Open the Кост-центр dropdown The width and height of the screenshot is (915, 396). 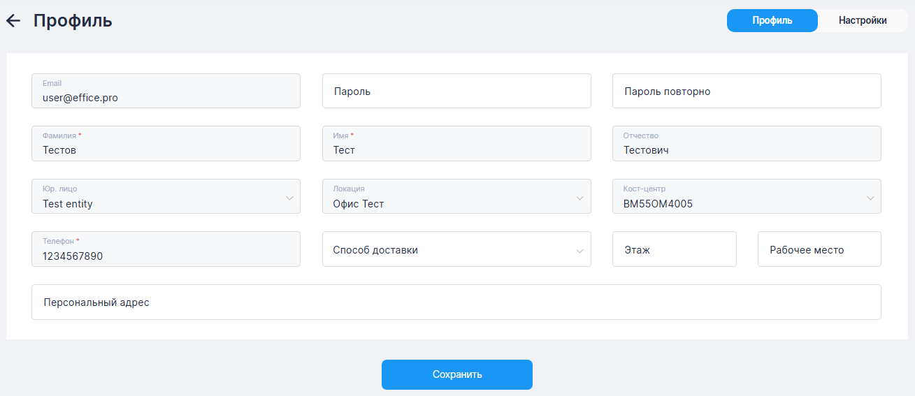(x=746, y=197)
